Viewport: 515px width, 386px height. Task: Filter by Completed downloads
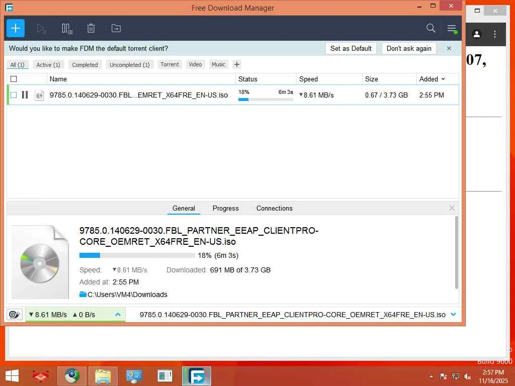click(84, 65)
